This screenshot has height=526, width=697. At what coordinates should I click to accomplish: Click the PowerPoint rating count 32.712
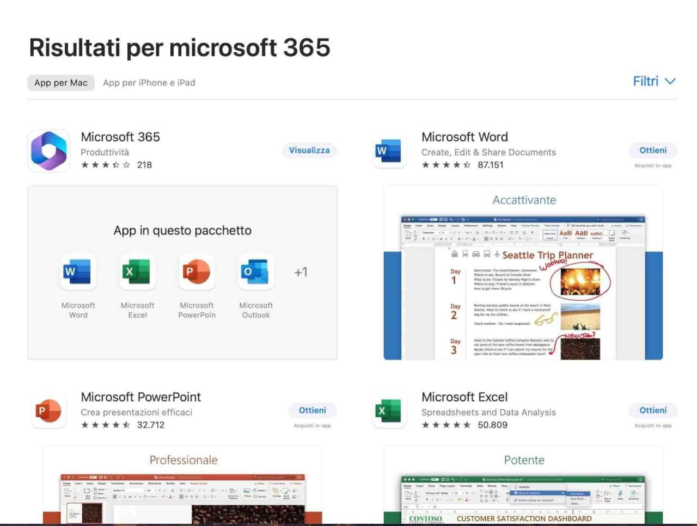[x=151, y=425]
